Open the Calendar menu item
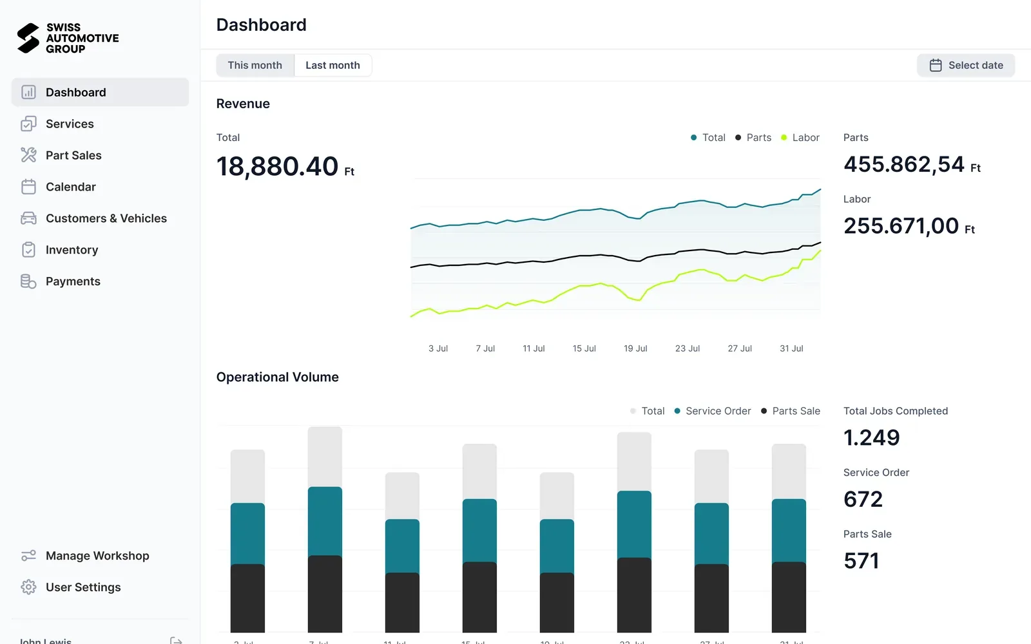 click(x=100, y=187)
